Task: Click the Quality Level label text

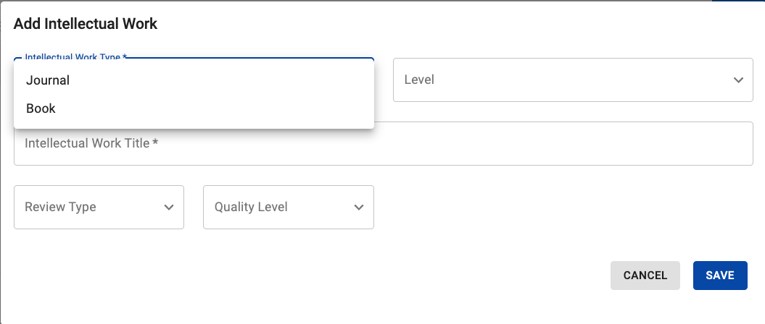Action: pos(251,207)
